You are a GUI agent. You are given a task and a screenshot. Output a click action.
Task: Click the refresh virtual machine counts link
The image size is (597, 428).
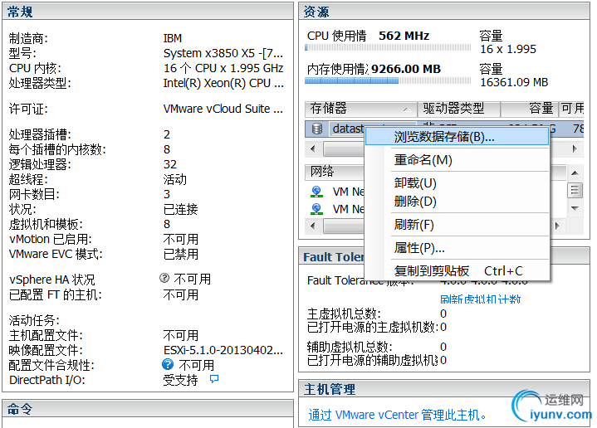480,299
